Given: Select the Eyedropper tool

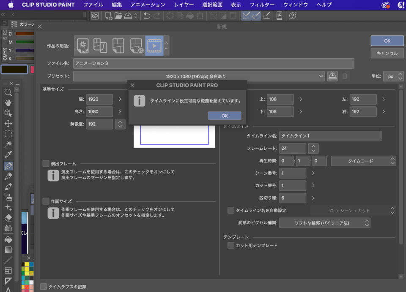Looking at the screenshot, I should click(8, 154).
